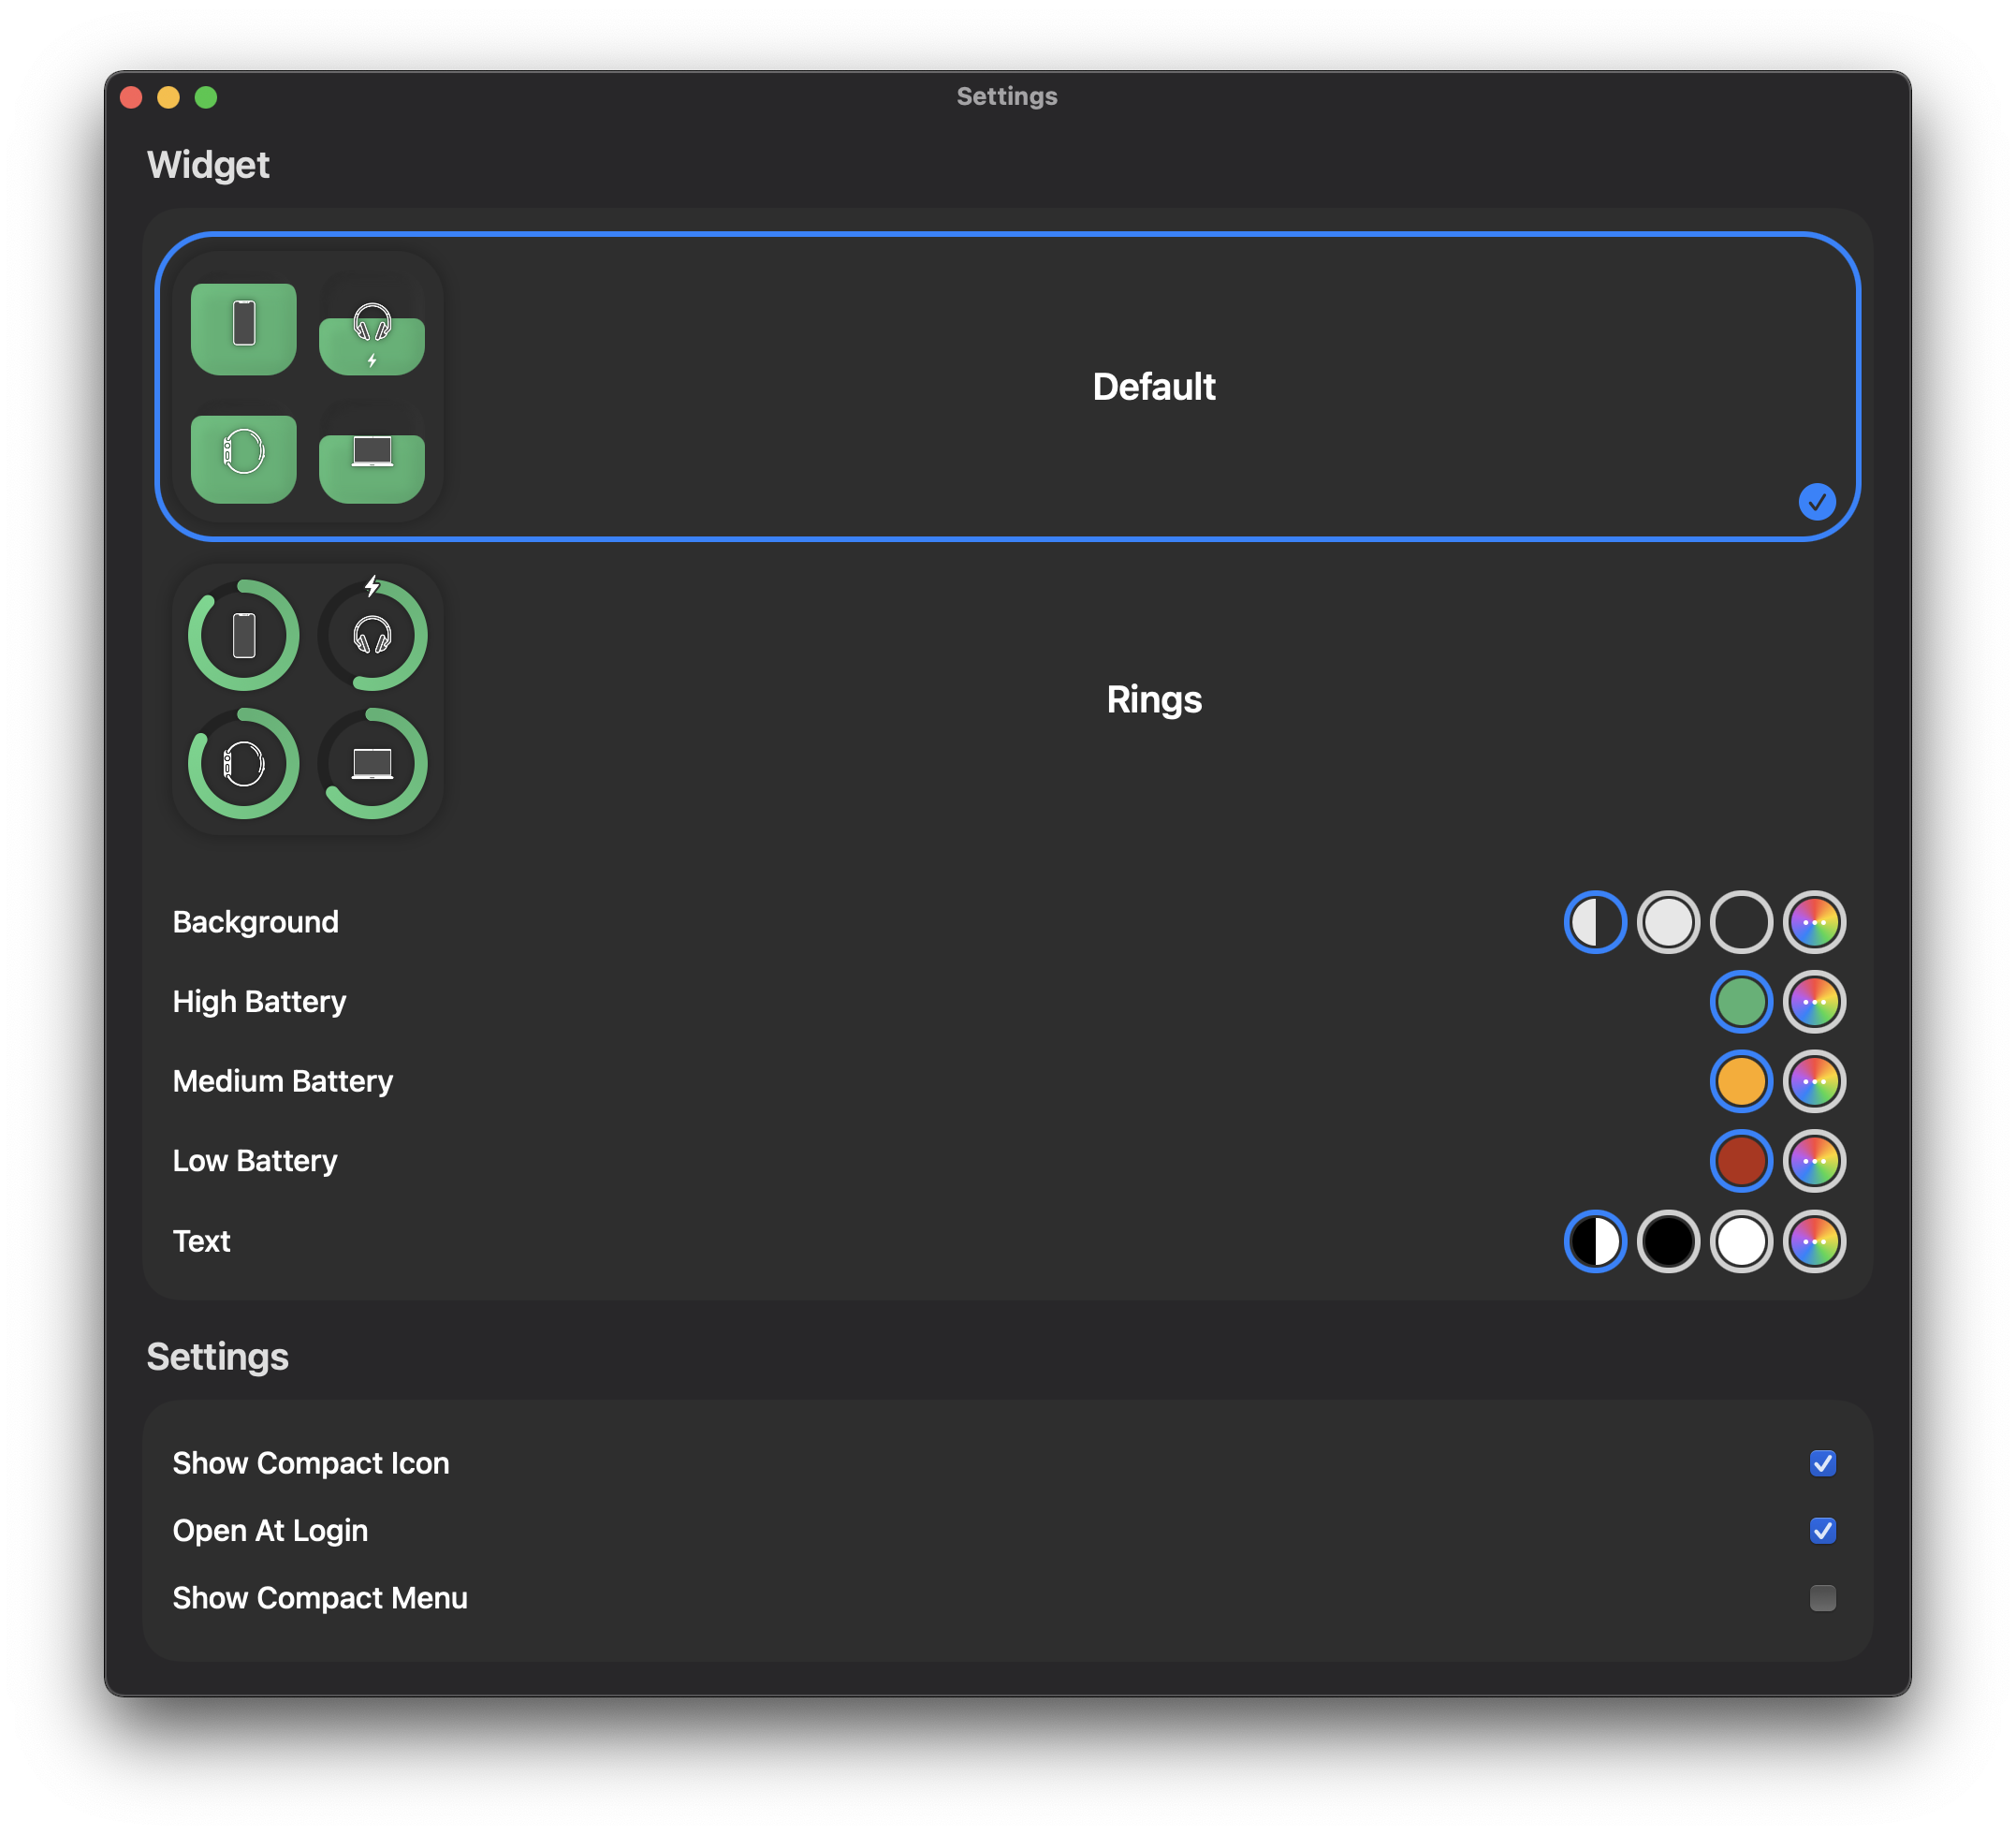Enable the Show Compact Menu checkbox
This screenshot has height=1835, width=2016.
click(1822, 1598)
